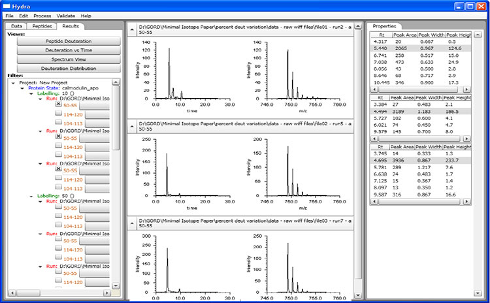The width and height of the screenshot is (490, 303).
Task: Click the chart area's scroll up arrow
Action: [x=359, y=26]
